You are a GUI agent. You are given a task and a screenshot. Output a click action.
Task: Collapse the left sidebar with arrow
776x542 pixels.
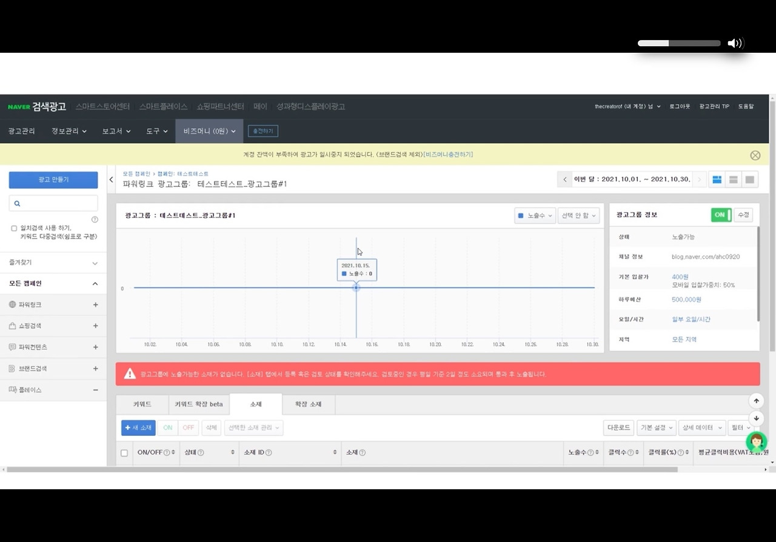point(111,179)
